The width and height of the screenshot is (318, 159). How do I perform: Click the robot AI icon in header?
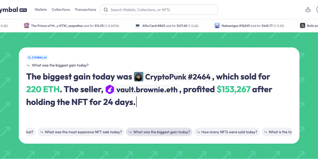[x=308, y=10]
